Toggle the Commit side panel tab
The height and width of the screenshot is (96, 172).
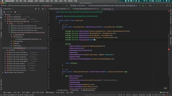pyautogui.click(x=1, y=34)
